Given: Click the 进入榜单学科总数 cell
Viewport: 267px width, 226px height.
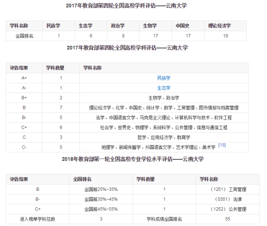Looking at the screenshot, I should click(38, 219).
